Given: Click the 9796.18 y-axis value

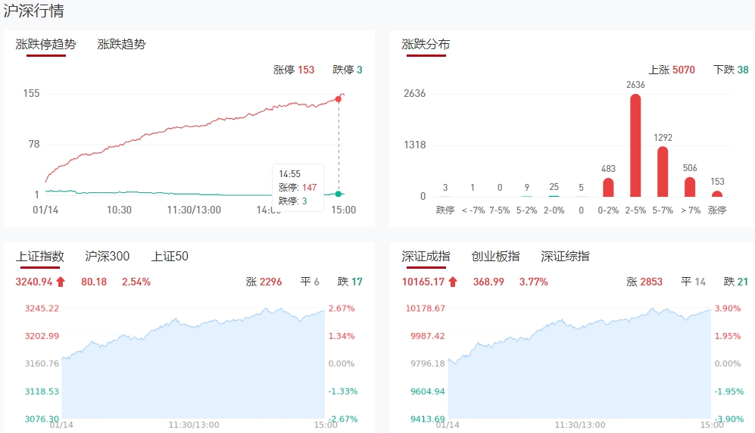Looking at the screenshot, I should [428, 363].
